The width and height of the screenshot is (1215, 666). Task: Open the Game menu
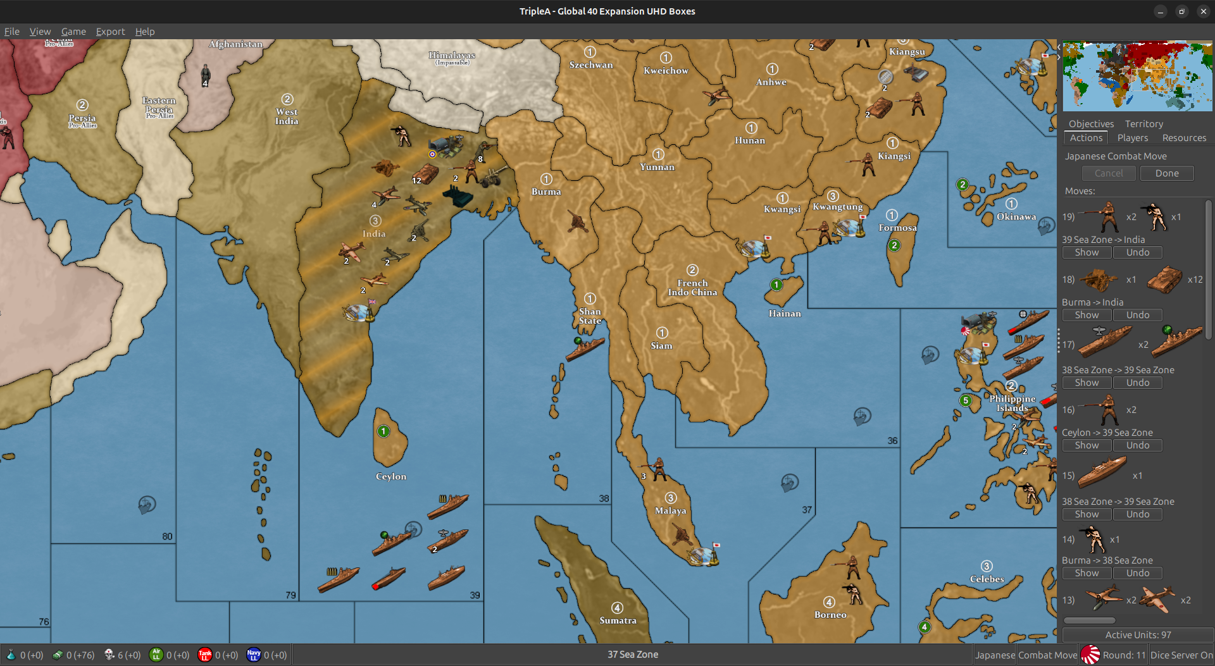73,32
